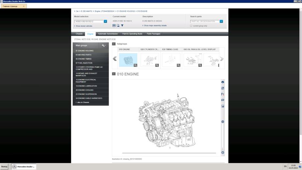Image resolution: width=302 pixels, height=170 pixels.
Task: Open the vehicle data card icon
Action: click(118, 25)
